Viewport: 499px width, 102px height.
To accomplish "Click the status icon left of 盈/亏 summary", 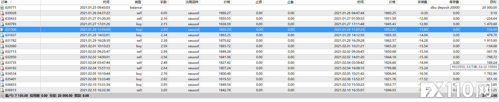I will (2, 96).
